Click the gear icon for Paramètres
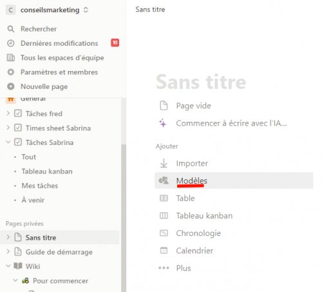This screenshot has height=292, width=322. [x=11, y=72]
